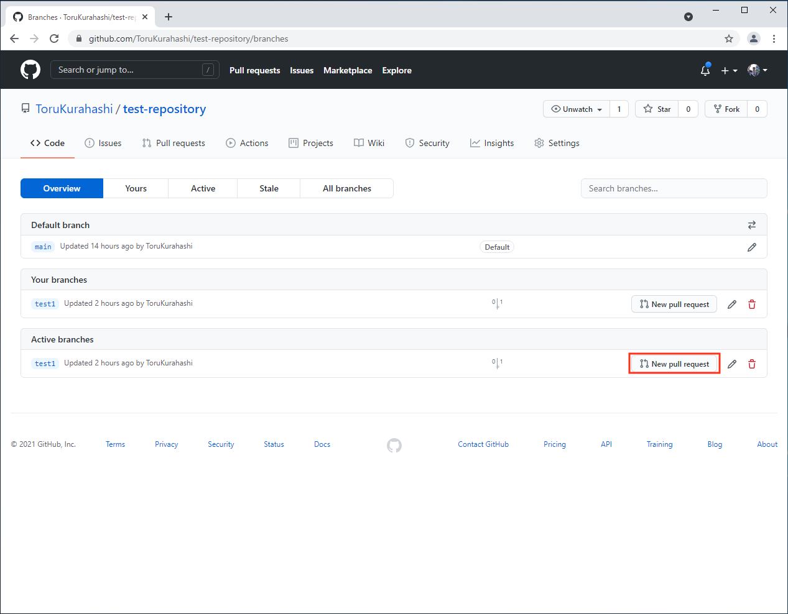Reload the page with browser refresh
Image resolution: width=788 pixels, height=614 pixels.
54,39
